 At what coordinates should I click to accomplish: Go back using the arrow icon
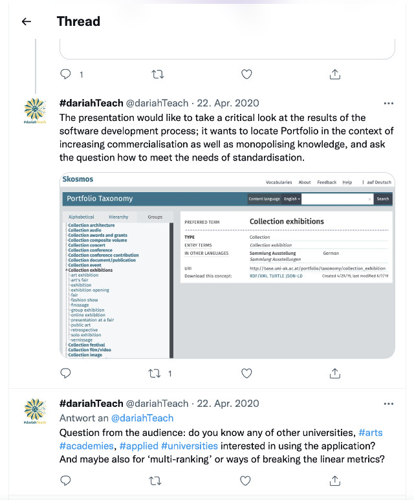[x=27, y=21]
